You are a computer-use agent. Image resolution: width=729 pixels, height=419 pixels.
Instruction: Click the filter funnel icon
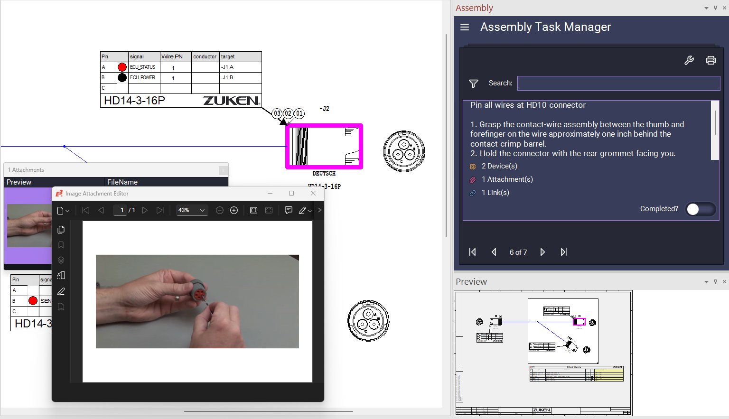click(473, 84)
